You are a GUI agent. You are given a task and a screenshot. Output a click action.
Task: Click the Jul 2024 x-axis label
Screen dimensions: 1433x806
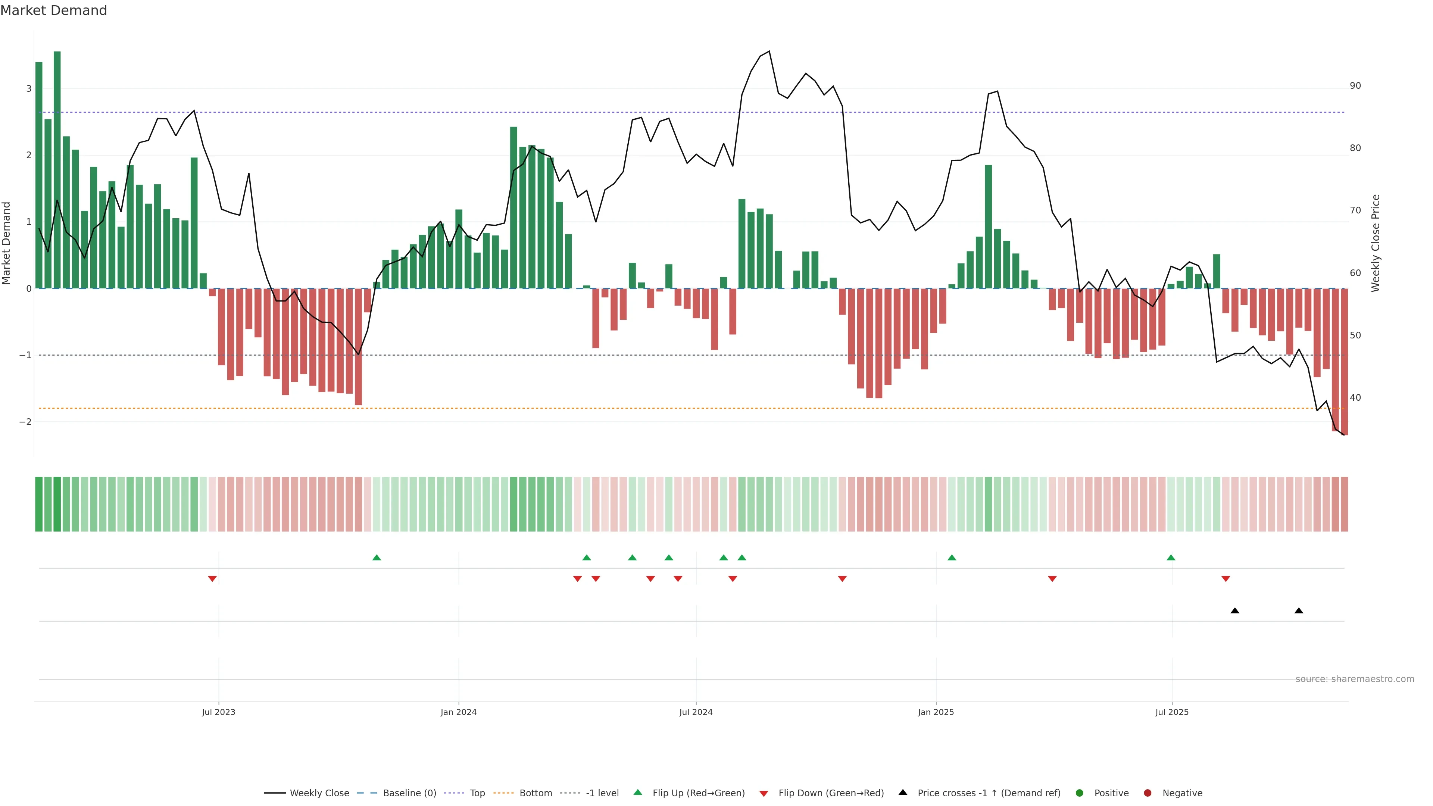tap(695, 712)
